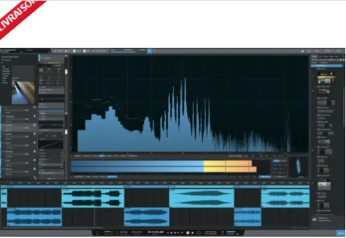
Task: Toggle the Loop button in the transport bar
Action: point(199,233)
